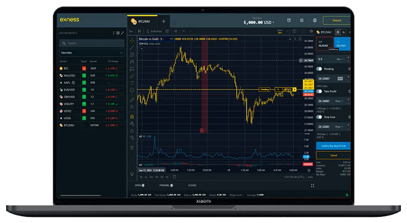Switch to the PENDING orders tab
This screenshot has height=223, width=407.
click(164, 185)
